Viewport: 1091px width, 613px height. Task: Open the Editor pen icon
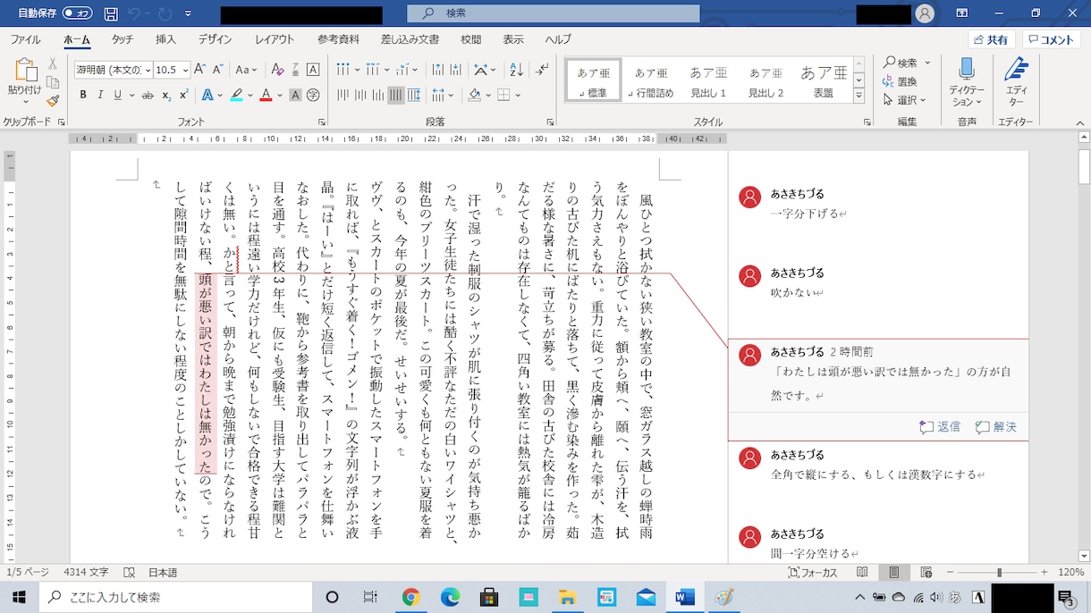coord(1017,71)
